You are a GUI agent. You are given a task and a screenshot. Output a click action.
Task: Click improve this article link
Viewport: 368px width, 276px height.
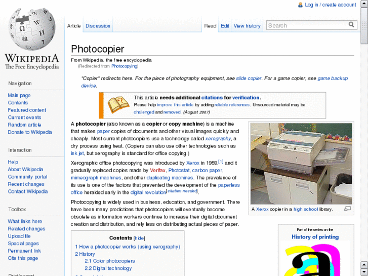175,105
